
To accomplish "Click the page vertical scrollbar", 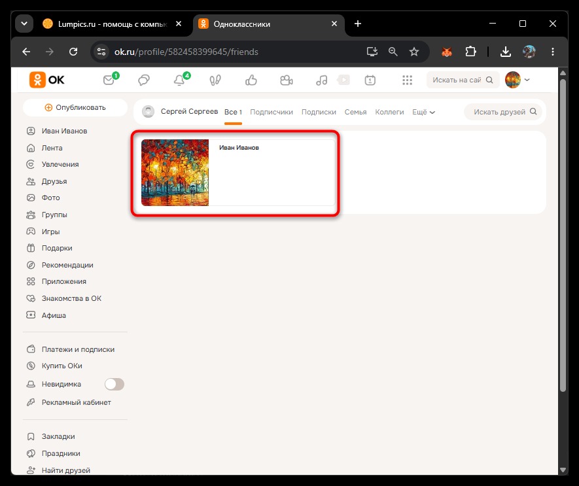I will pyautogui.click(x=563, y=235).
